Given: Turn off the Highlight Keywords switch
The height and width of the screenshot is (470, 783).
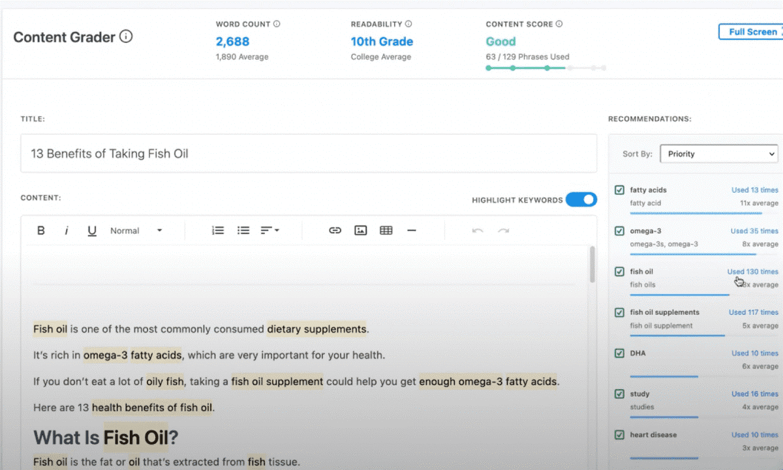Looking at the screenshot, I should 581,199.
